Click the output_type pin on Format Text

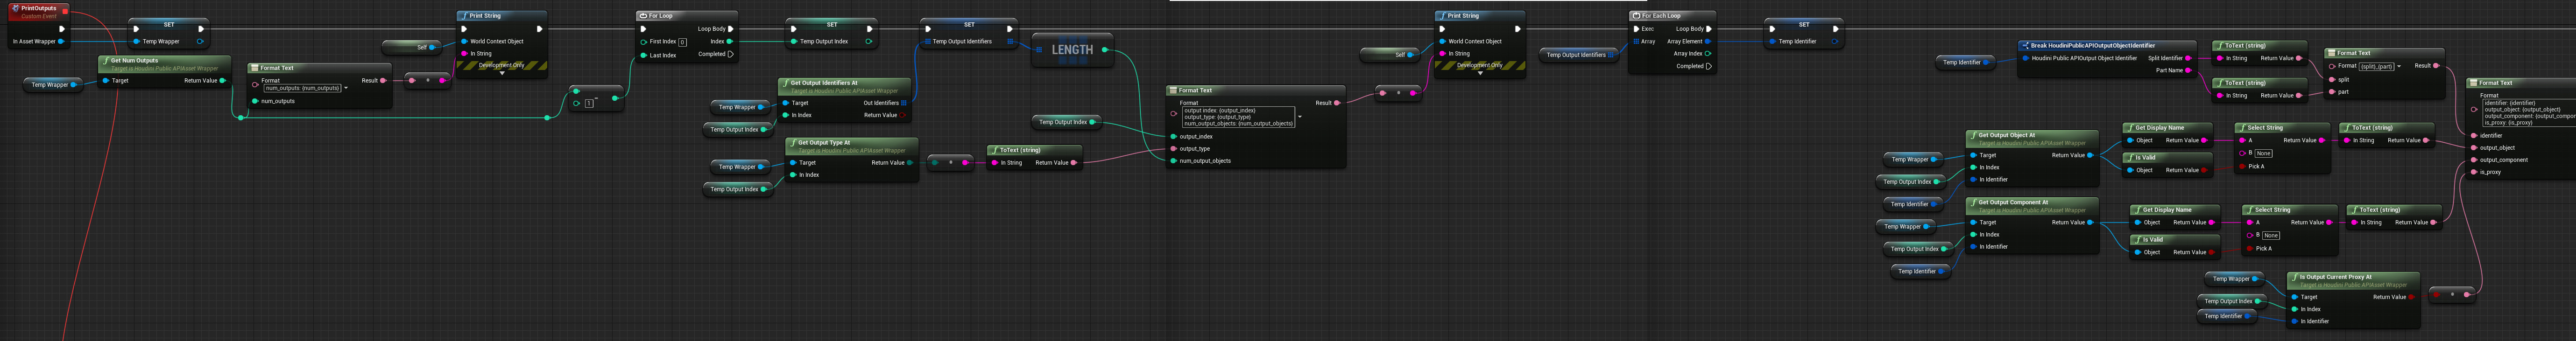coord(1173,149)
